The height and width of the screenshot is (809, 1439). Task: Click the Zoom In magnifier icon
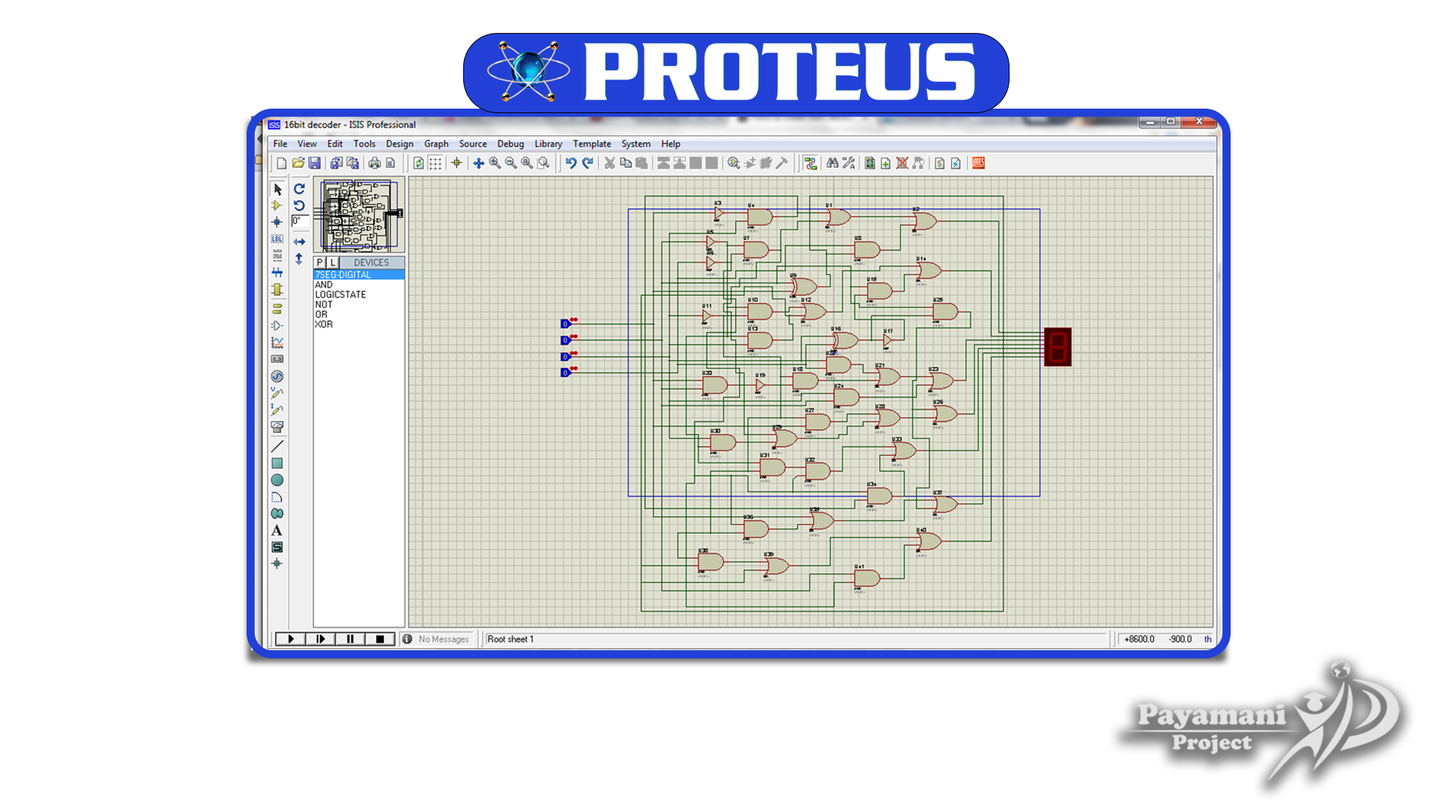pyautogui.click(x=495, y=163)
